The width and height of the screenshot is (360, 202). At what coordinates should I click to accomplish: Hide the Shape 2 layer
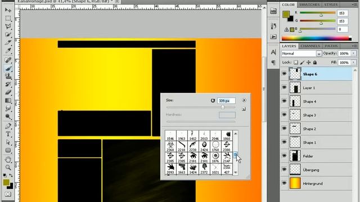tap(284, 128)
